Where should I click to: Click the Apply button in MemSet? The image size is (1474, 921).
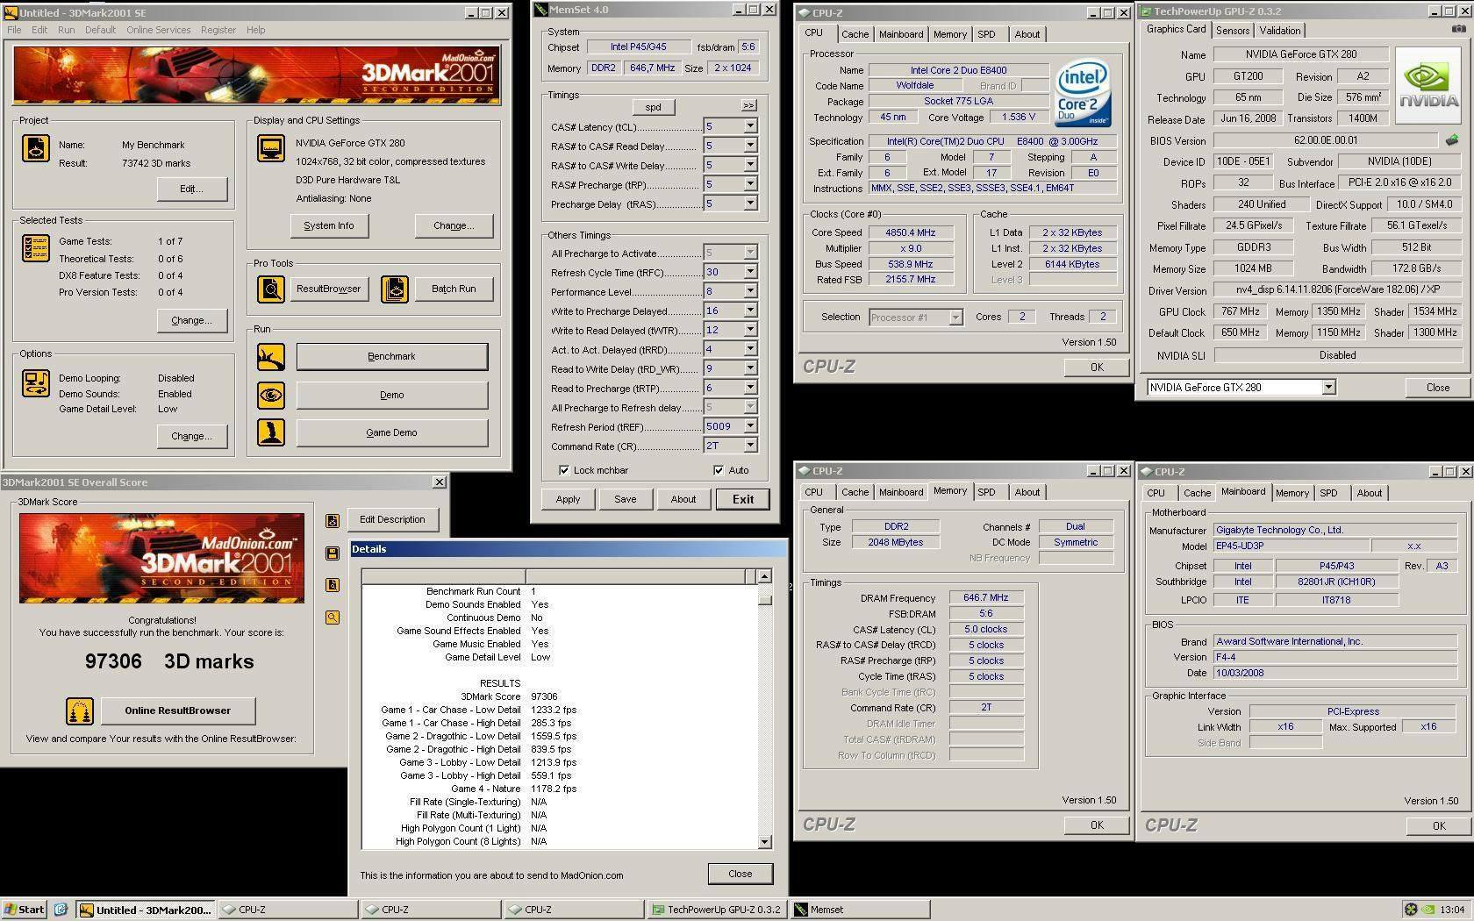tap(568, 499)
